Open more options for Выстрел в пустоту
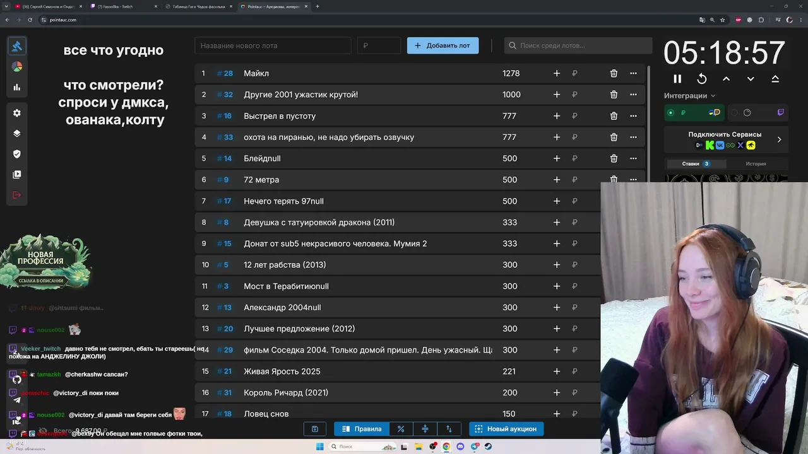Image resolution: width=808 pixels, height=454 pixels. (x=633, y=116)
